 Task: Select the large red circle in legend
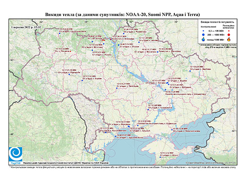(229, 35)
